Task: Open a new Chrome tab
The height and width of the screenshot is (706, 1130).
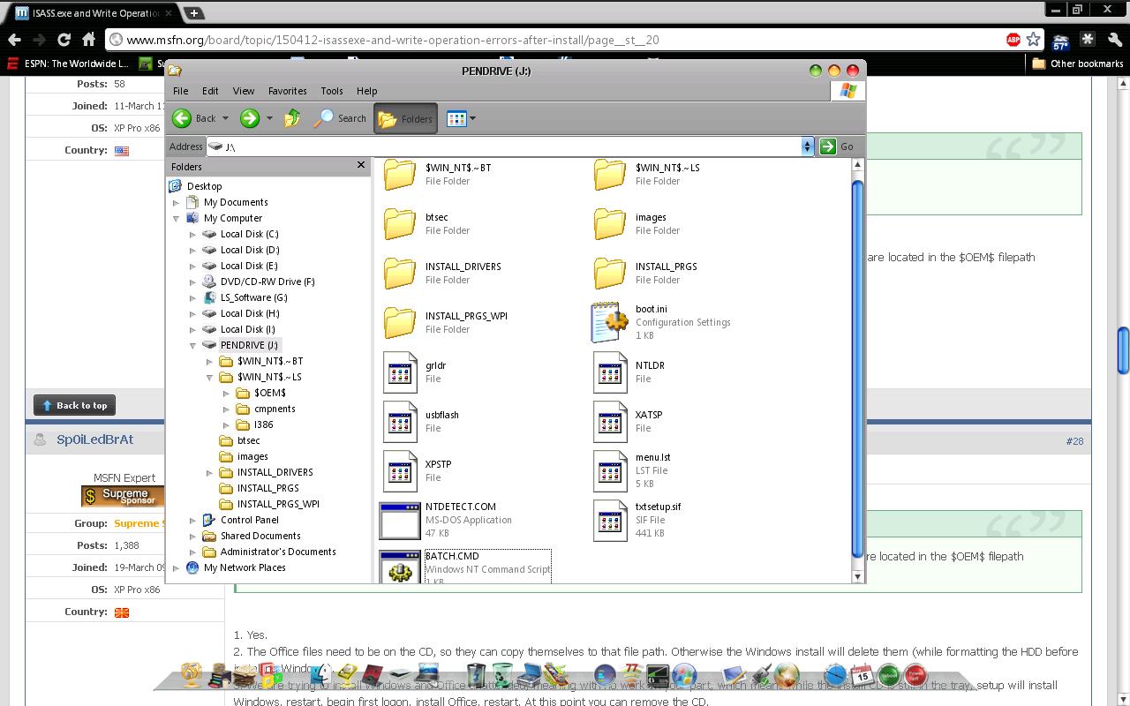Action: (193, 12)
